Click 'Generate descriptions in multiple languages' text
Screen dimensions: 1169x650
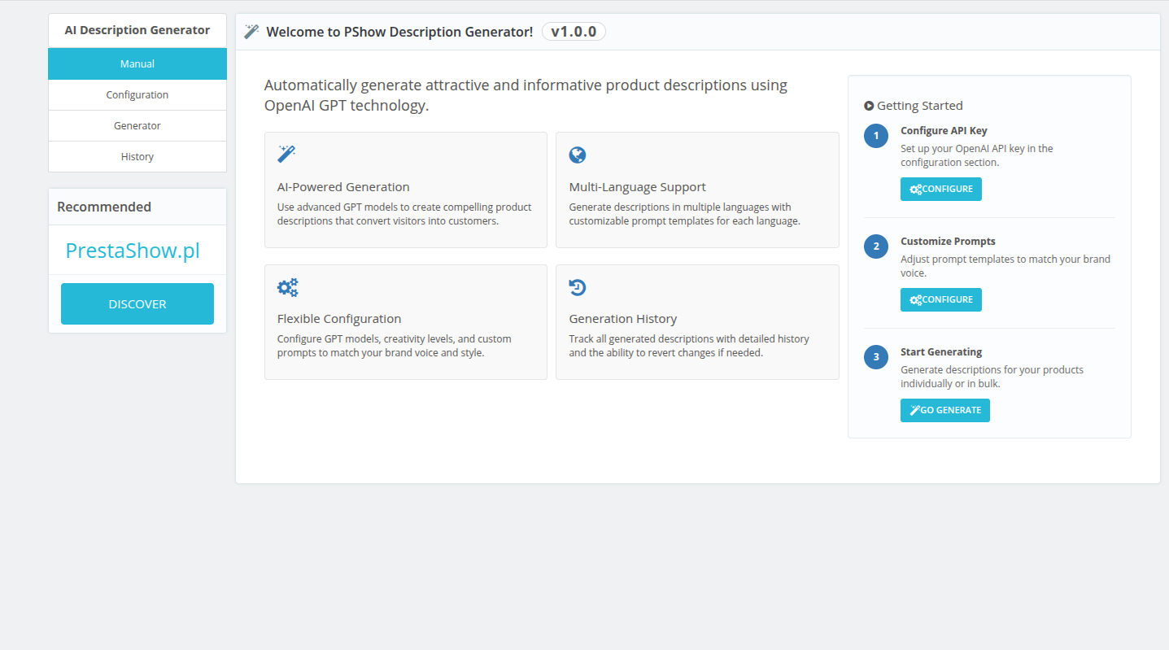click(685, 214)
